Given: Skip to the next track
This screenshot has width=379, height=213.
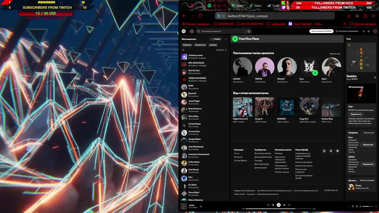Looking at the screenshot, I should 284,205.
